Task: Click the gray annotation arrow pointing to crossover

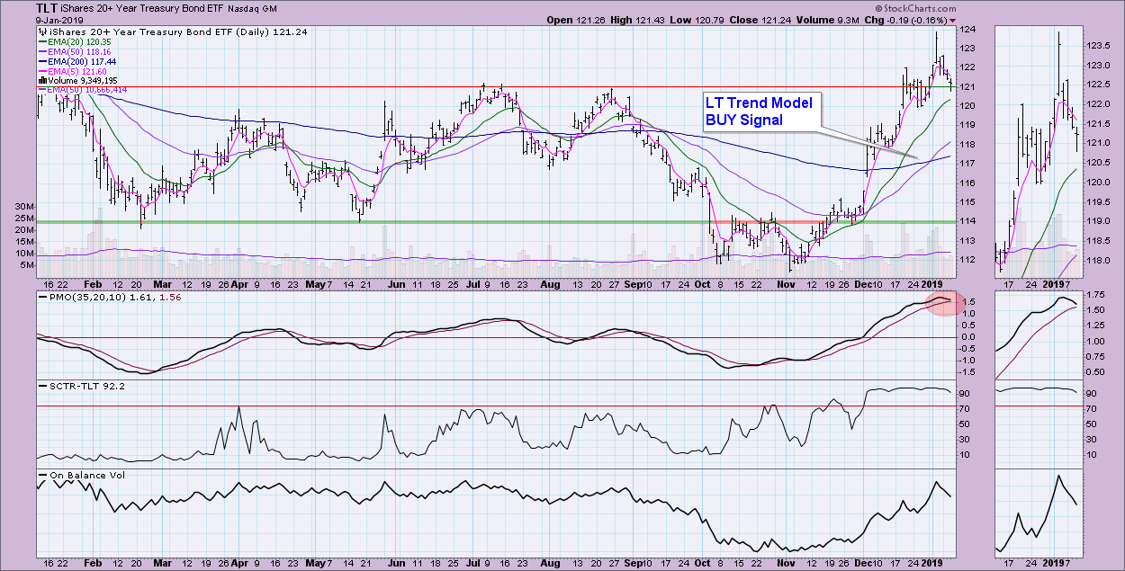Action: point(865,144)
